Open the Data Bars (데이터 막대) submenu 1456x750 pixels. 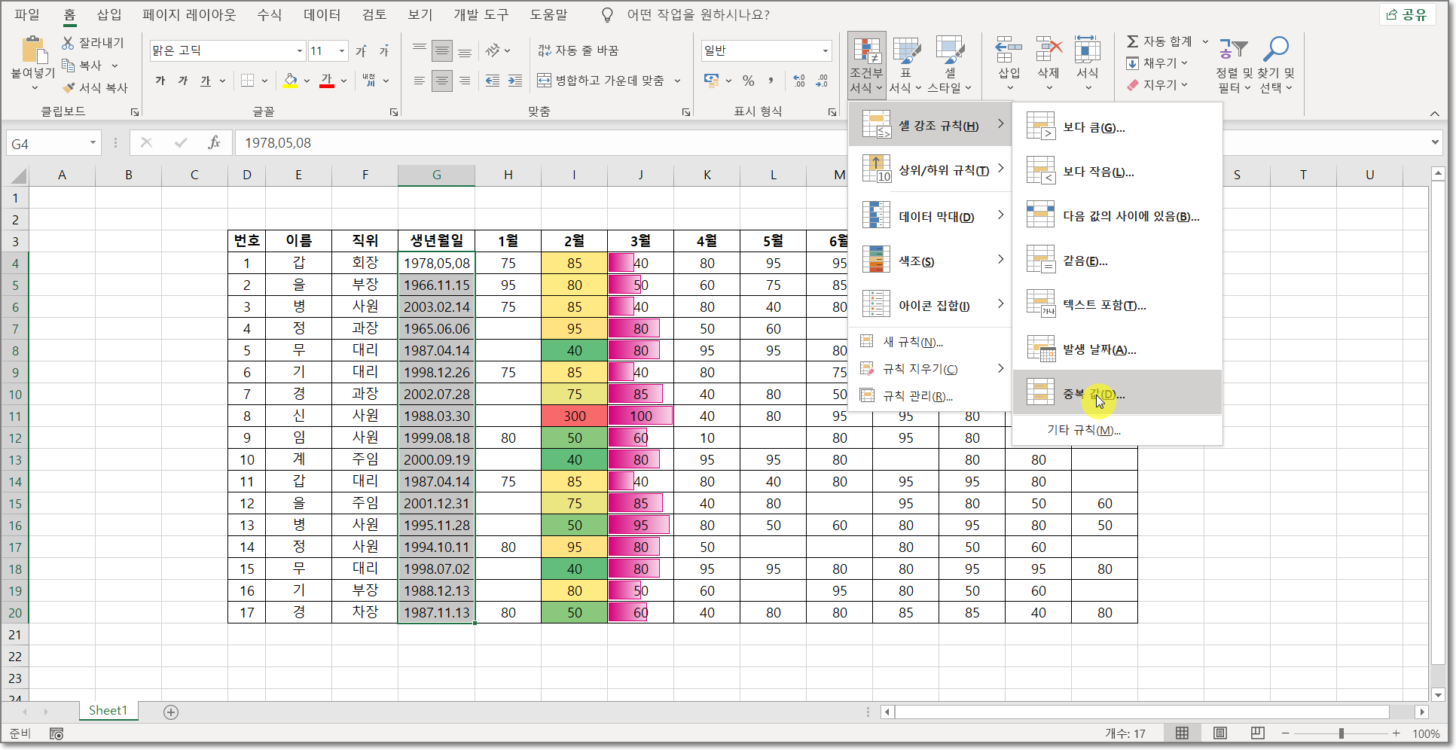pos(931,216)
